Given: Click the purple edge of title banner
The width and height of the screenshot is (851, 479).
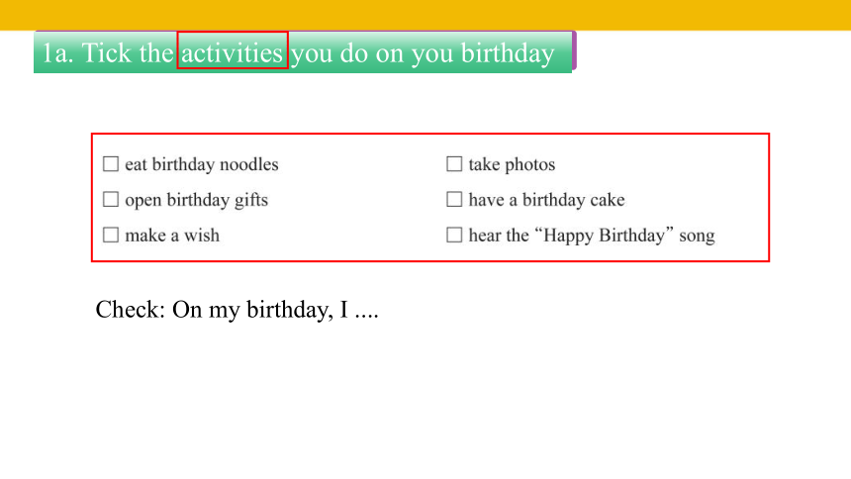Looking at the screenshot, I should [x=574, y=50].
